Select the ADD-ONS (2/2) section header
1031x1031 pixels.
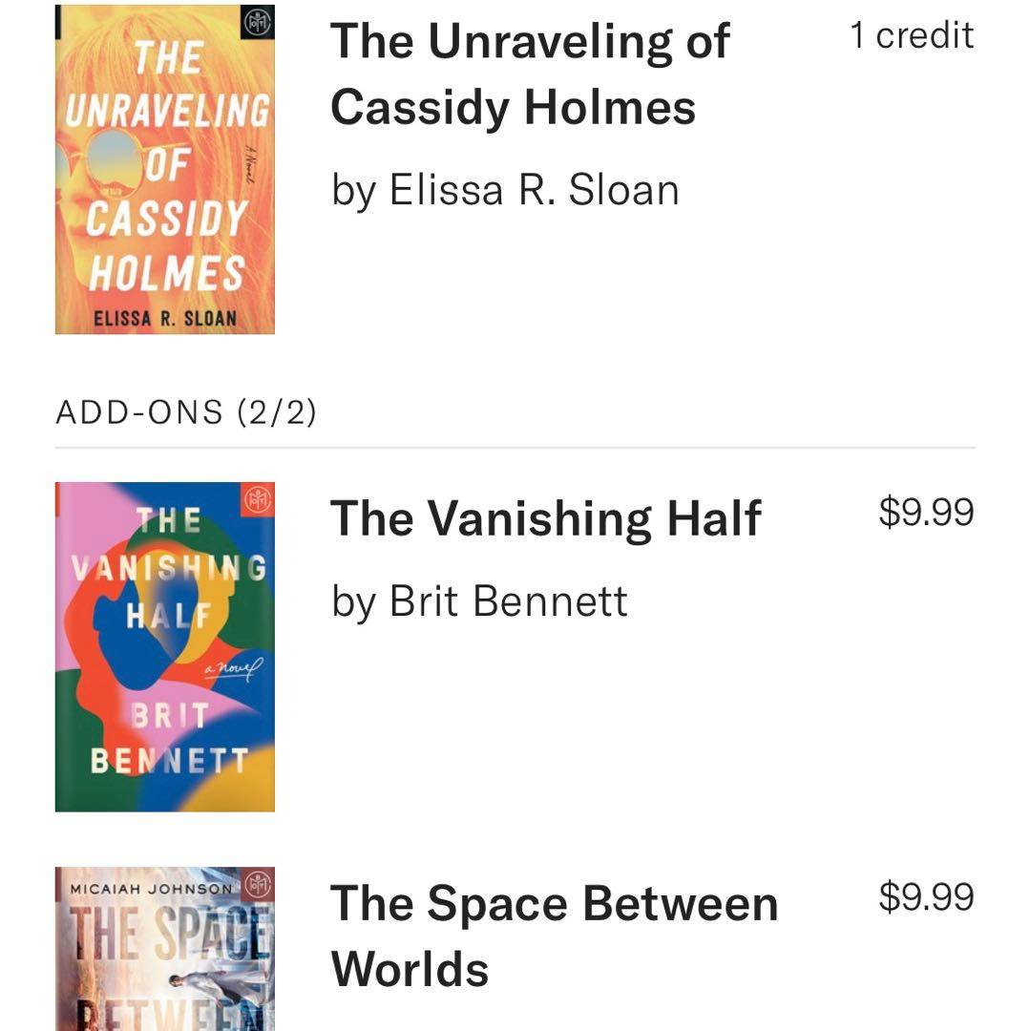click(x=186, y=412)
